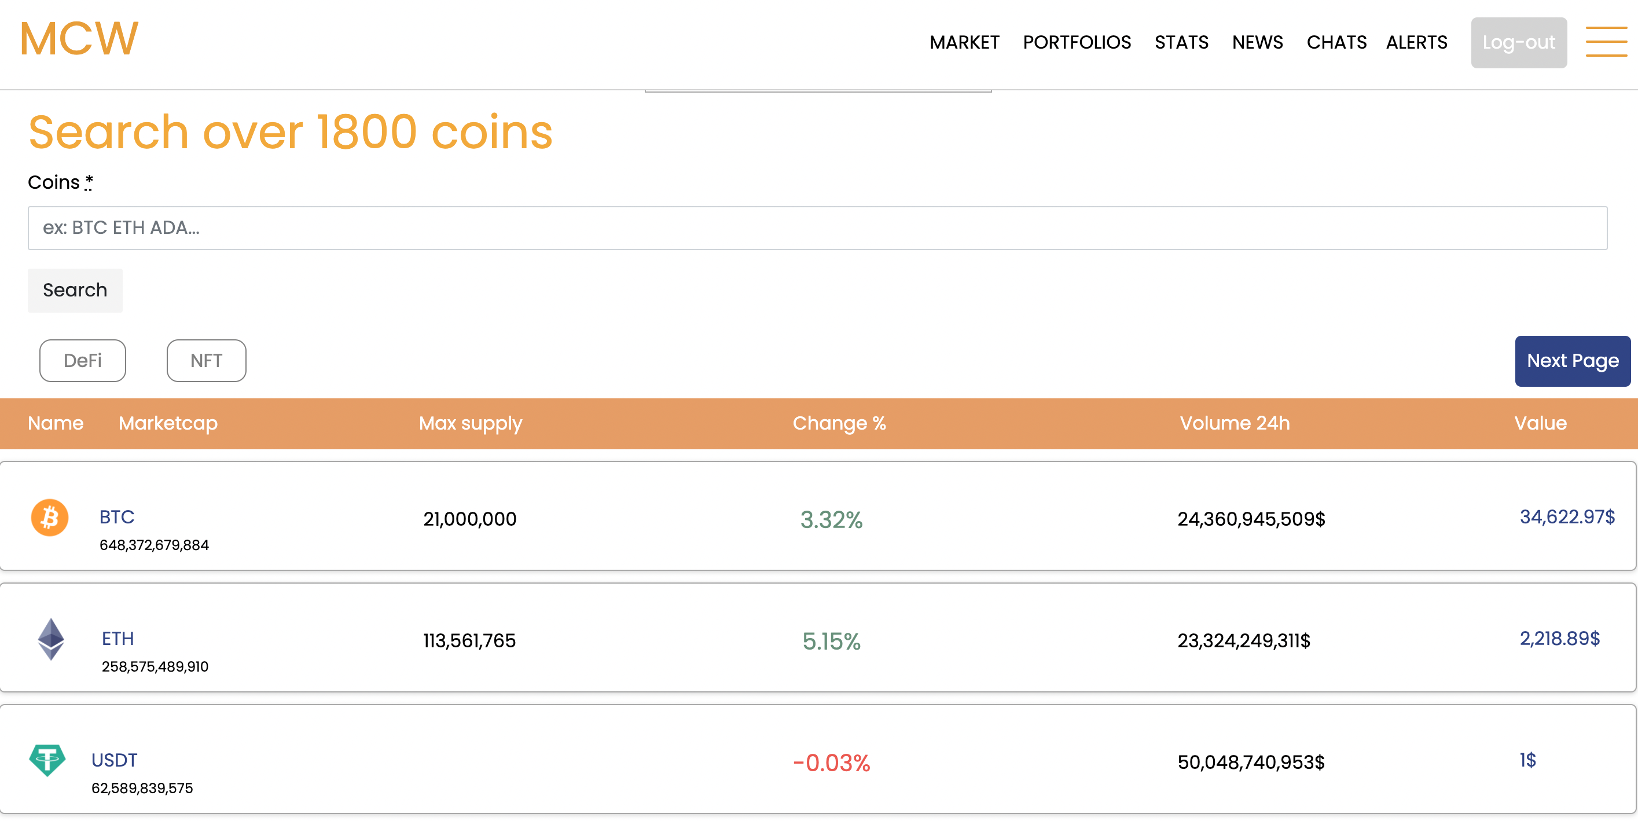Click the Marketcap column header
This screenshot has width=1638, height=821.
click(168, 424)
